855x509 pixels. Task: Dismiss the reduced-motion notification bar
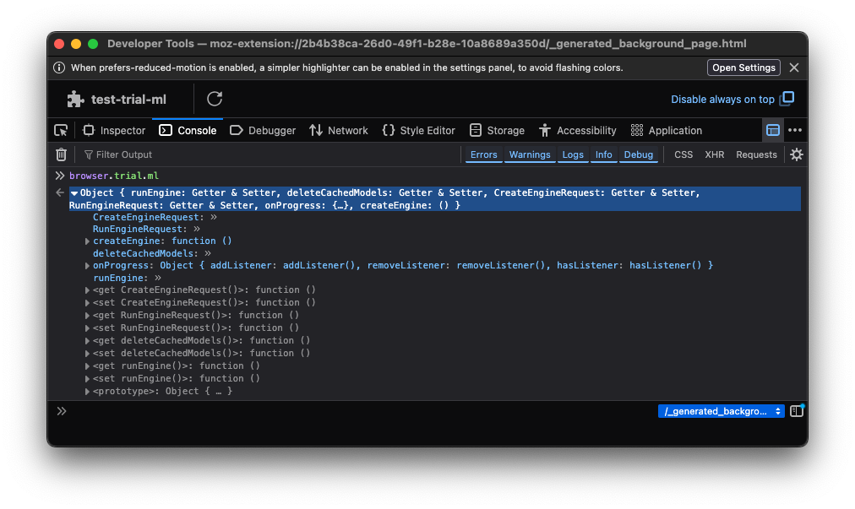[794, 68]
